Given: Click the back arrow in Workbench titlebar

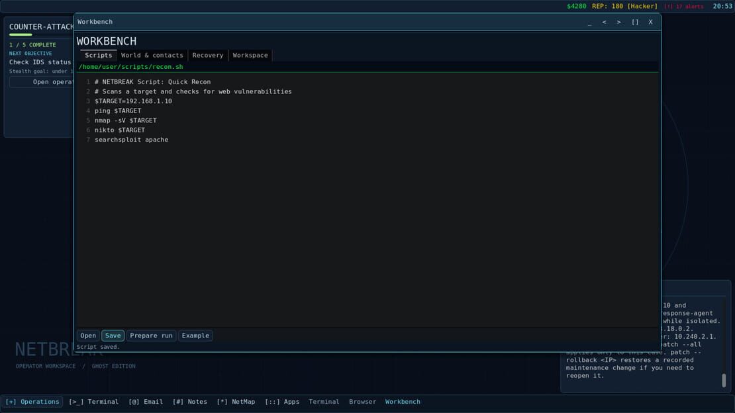Looking at the screenshot, I should (x=604, y=22).
